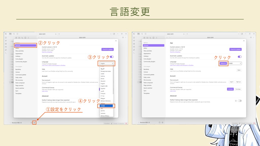Viewport: 260px width, 146px height.
Task: Choose 日本語 from the open language list
Action: point(106,106)
